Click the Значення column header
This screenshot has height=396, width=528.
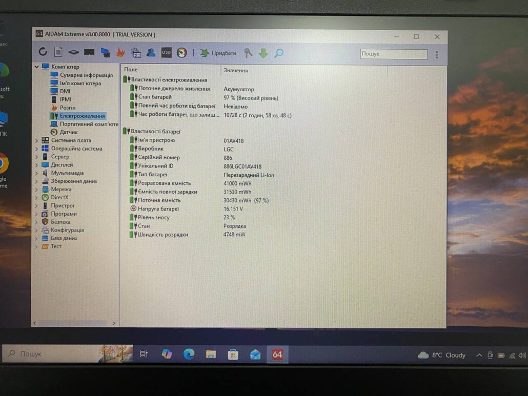tap(236, 70)
